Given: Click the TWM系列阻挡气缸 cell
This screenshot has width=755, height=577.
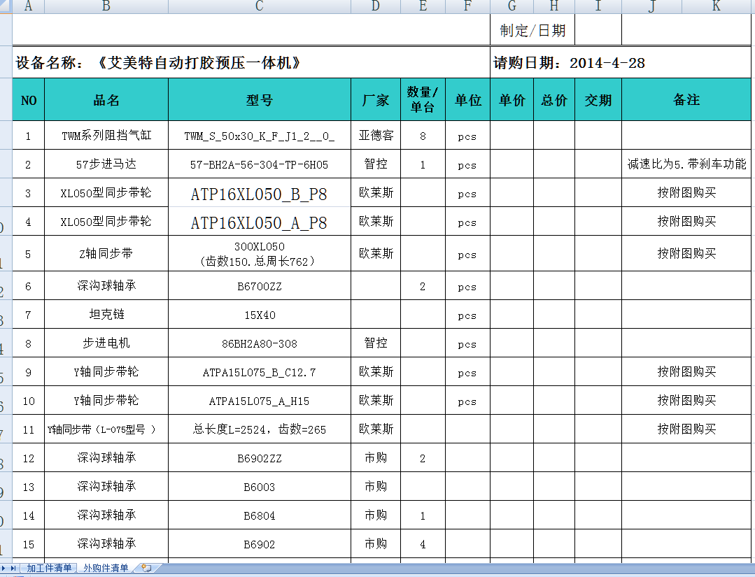Looking at the screenshot, I should 106,136.
